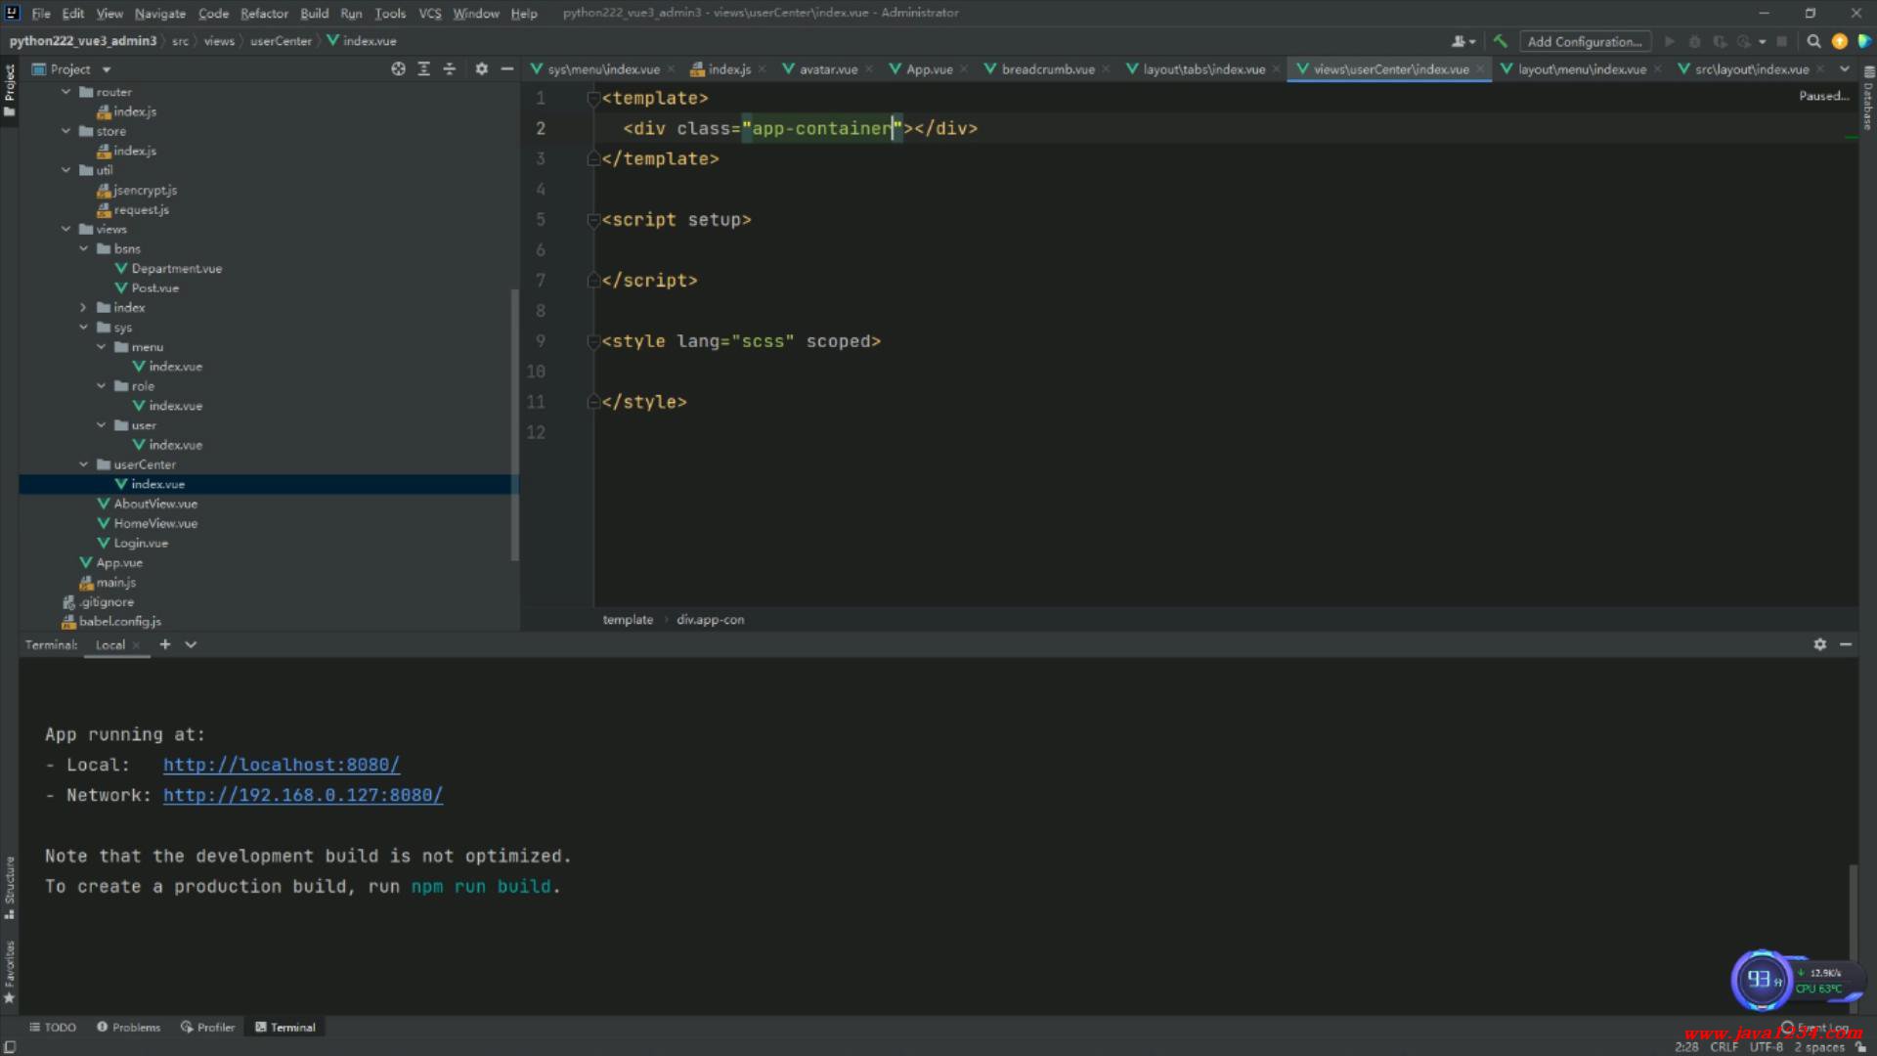Screen dimensions: 1877x1056
Task: Toggle the Project tool window stripe button
Action: (10, 90)
